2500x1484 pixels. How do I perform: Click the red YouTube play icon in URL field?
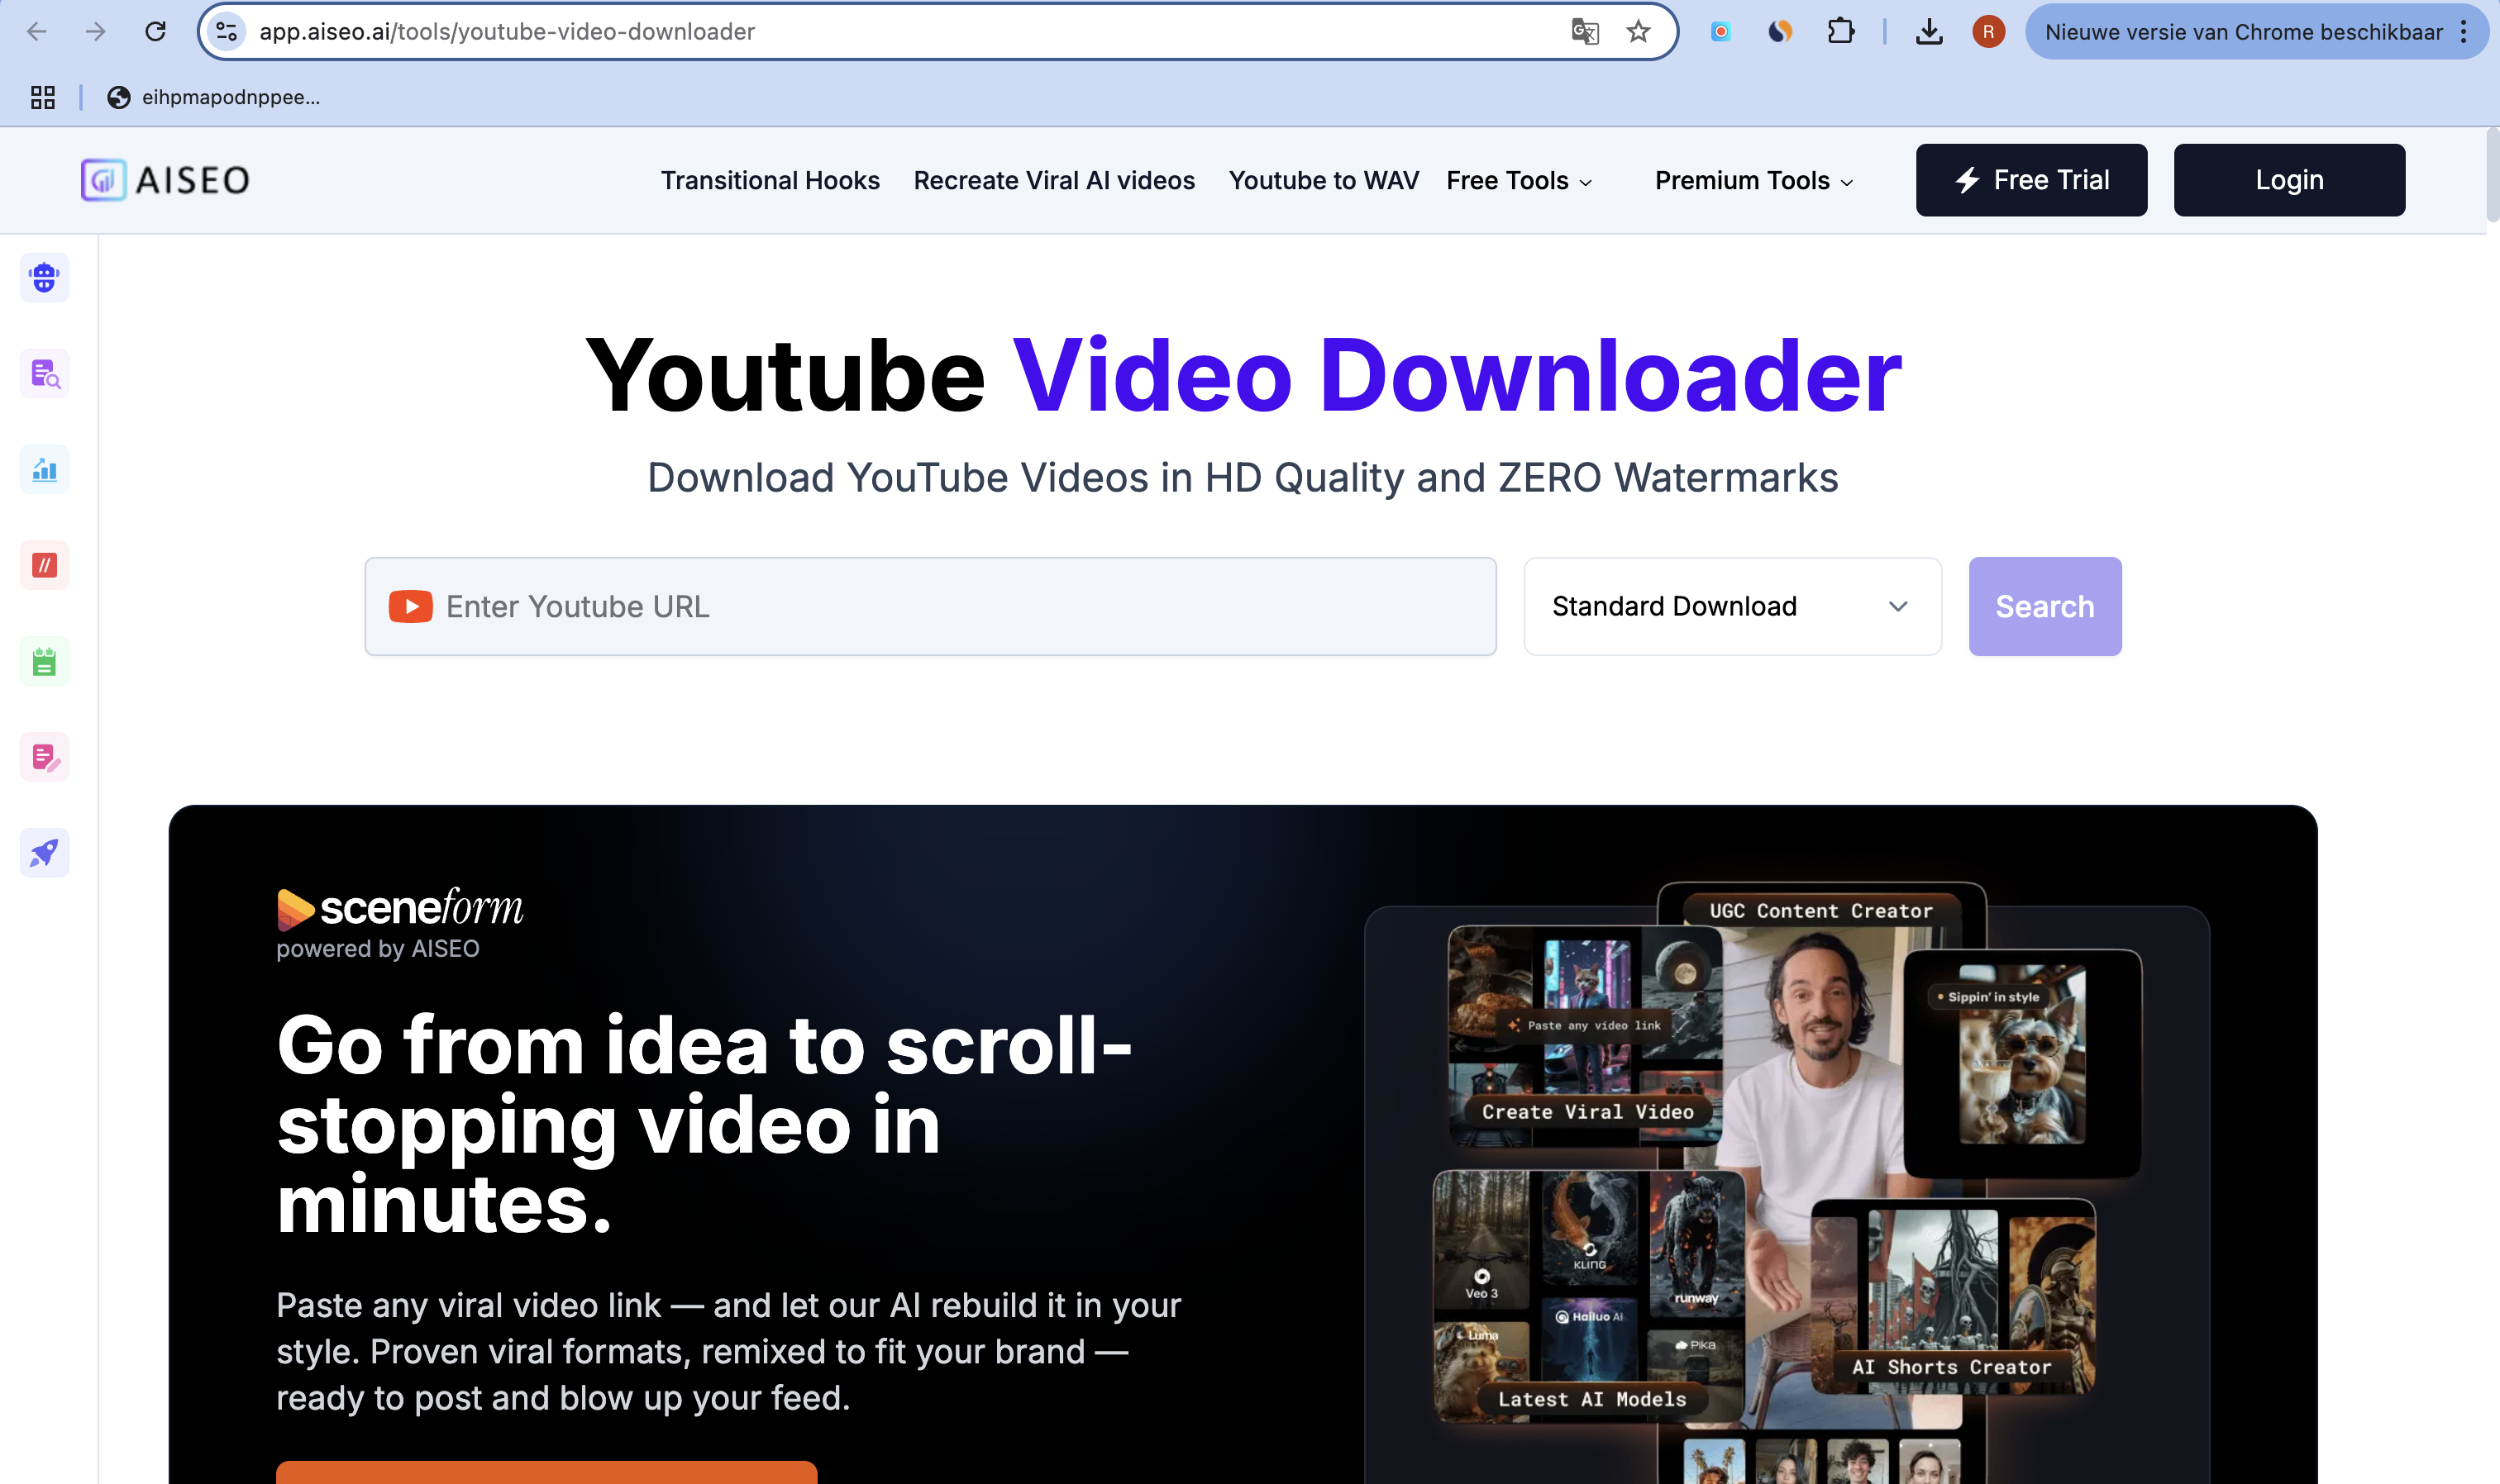click(x=410, y=607)
